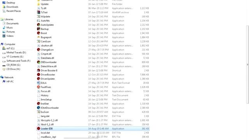
Task: Click the Shortcut type of Driver Booster 8
Action: 116,70
